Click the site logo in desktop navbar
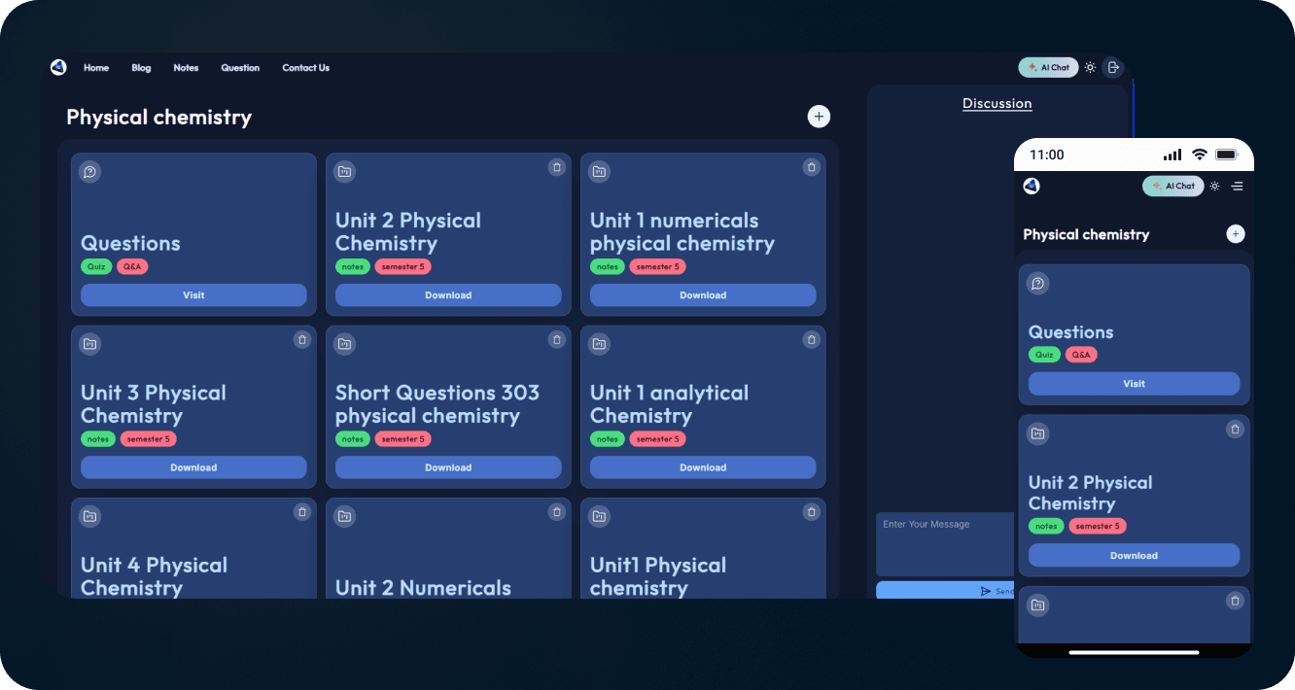 [58, 67]
